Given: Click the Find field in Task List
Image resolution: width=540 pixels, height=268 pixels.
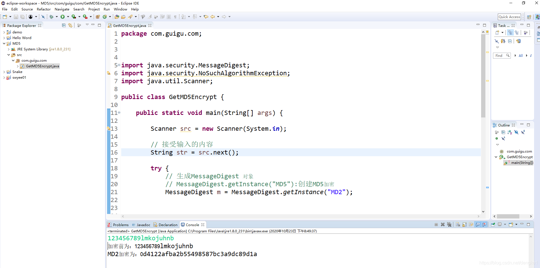Looking at the screenshot, I should [x=501, y=56].
